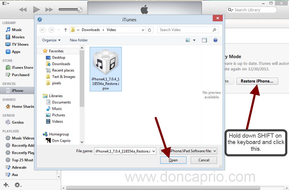Open Recent places in Favorites
Image resolution: width=289 pixels, height=190 pixels.
pos(63,70)
